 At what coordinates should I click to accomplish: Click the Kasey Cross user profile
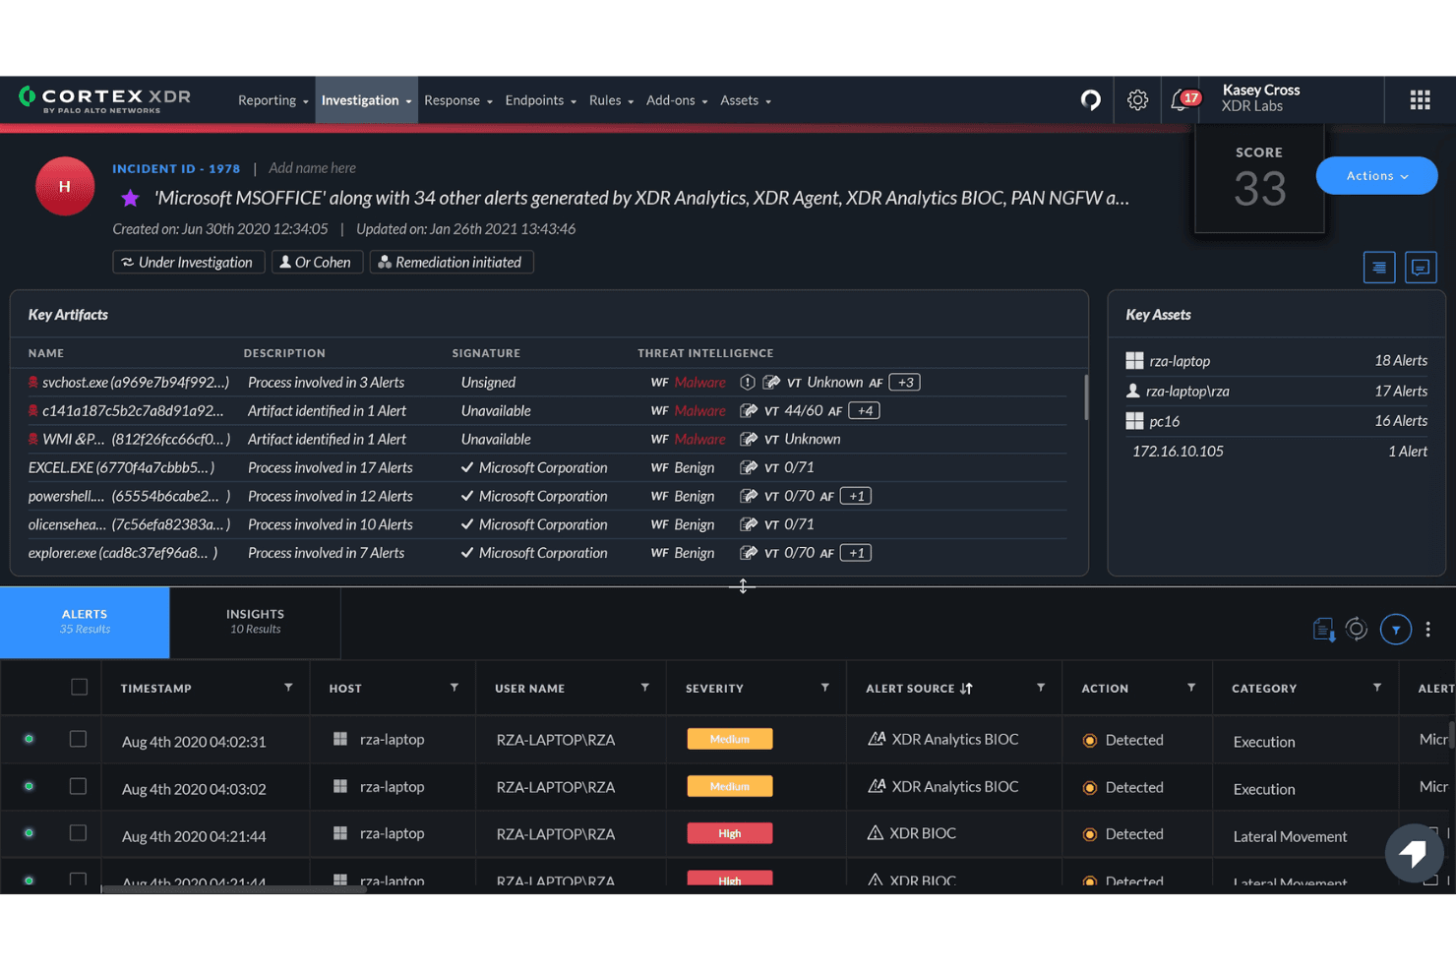pyautogui.click(x=1261, y=98)
